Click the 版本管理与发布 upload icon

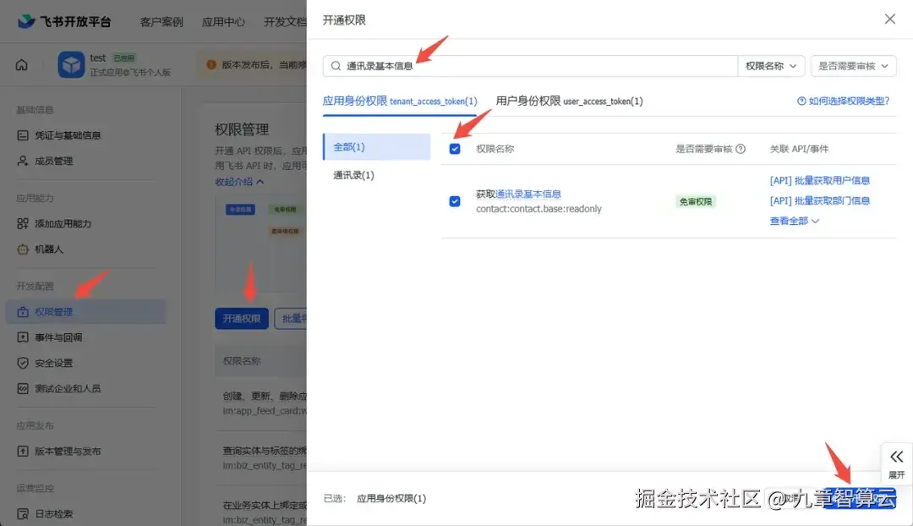23,452
